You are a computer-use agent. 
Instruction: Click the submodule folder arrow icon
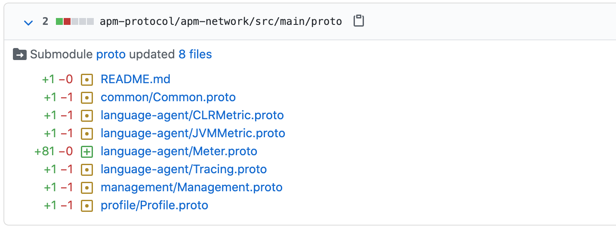pos(20,54)
